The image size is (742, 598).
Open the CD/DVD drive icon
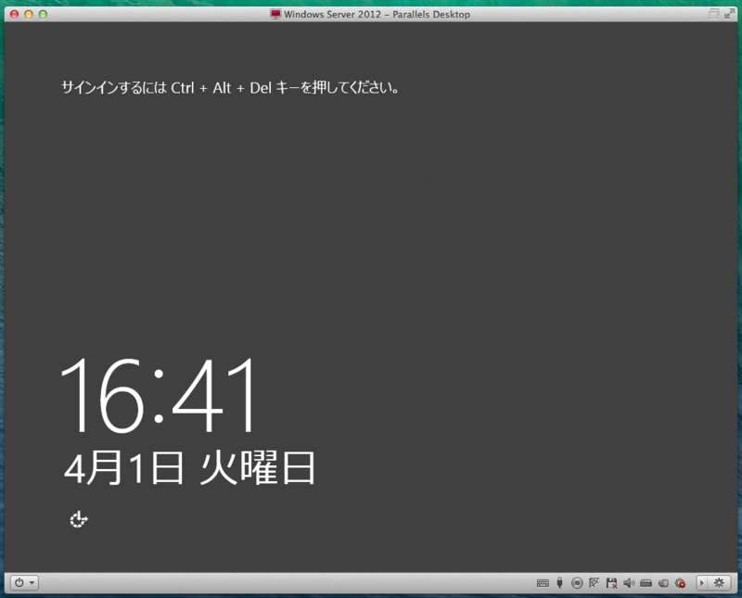(x=577, y=583)
